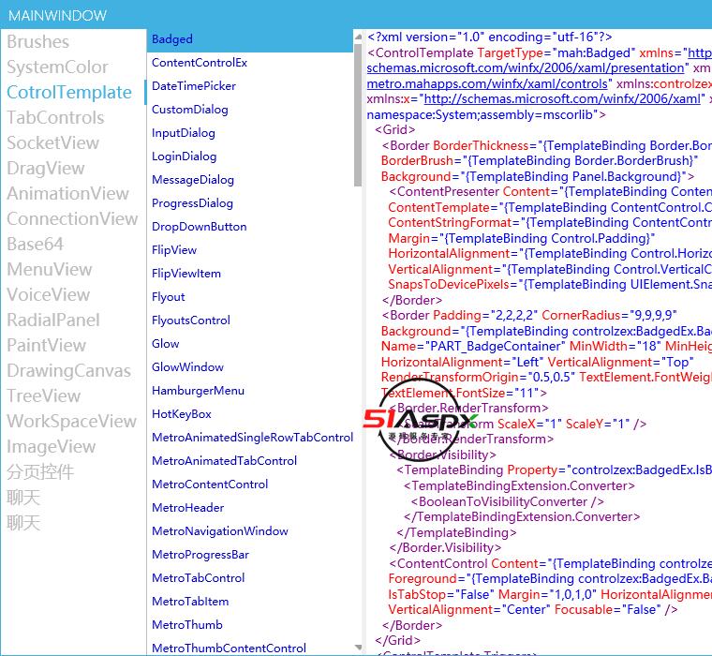Select FlyoutsControl template
The height and width of the screenshot is (656, 712).
[250, 321]
